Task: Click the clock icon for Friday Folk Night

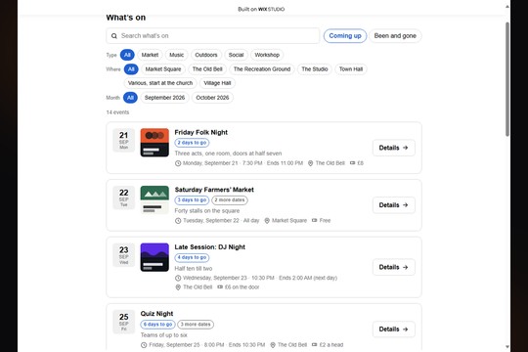Action: [178, 163]
